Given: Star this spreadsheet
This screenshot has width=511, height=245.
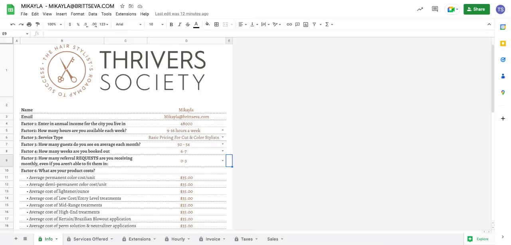Looking at the screenshot, I should 122,6.
